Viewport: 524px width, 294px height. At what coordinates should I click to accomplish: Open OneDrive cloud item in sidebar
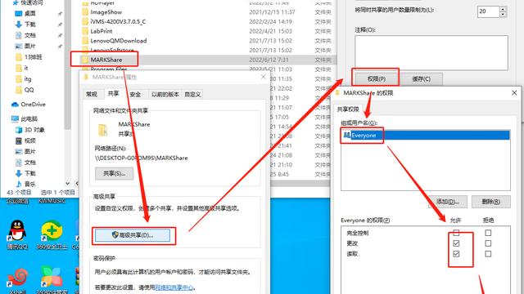pyautogui.click(x=33, y=105)
